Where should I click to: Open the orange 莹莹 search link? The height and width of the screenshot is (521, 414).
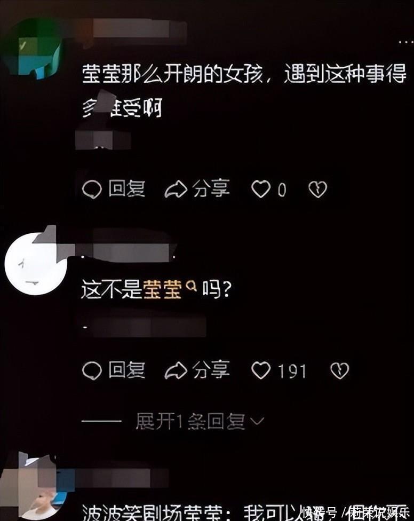163,290
